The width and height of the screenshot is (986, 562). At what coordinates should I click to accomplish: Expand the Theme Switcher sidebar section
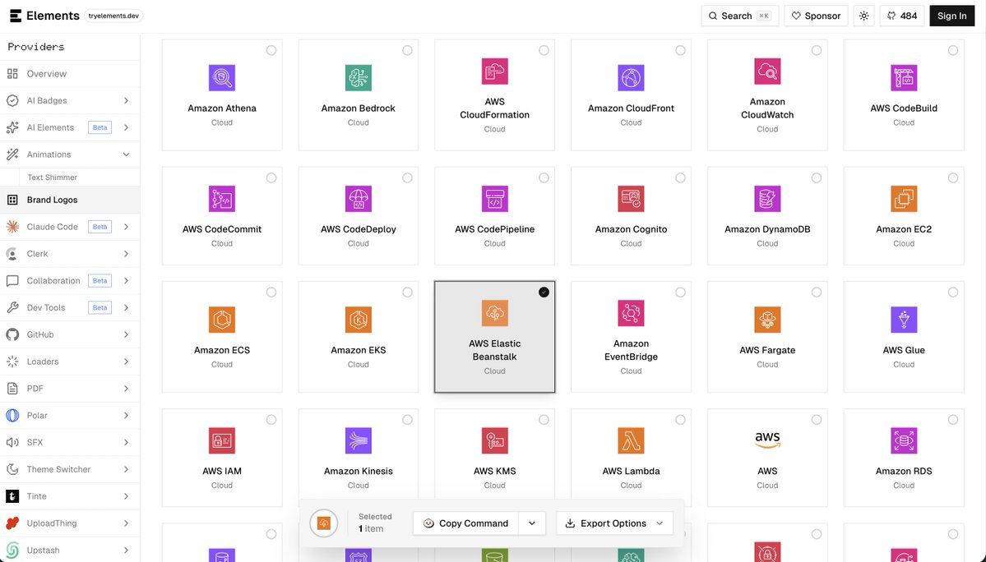(127, 469)
